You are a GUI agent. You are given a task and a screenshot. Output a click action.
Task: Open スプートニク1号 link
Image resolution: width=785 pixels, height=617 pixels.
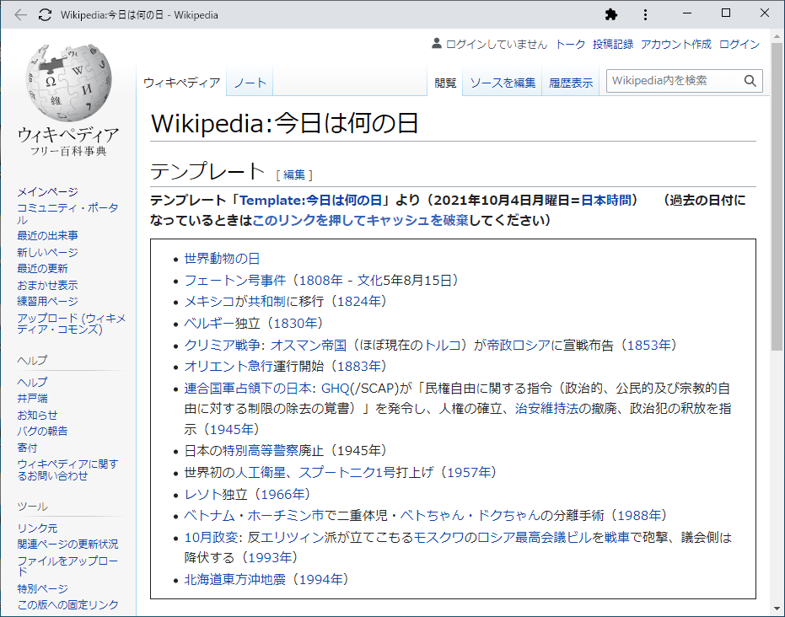click(x=347, y=472)
